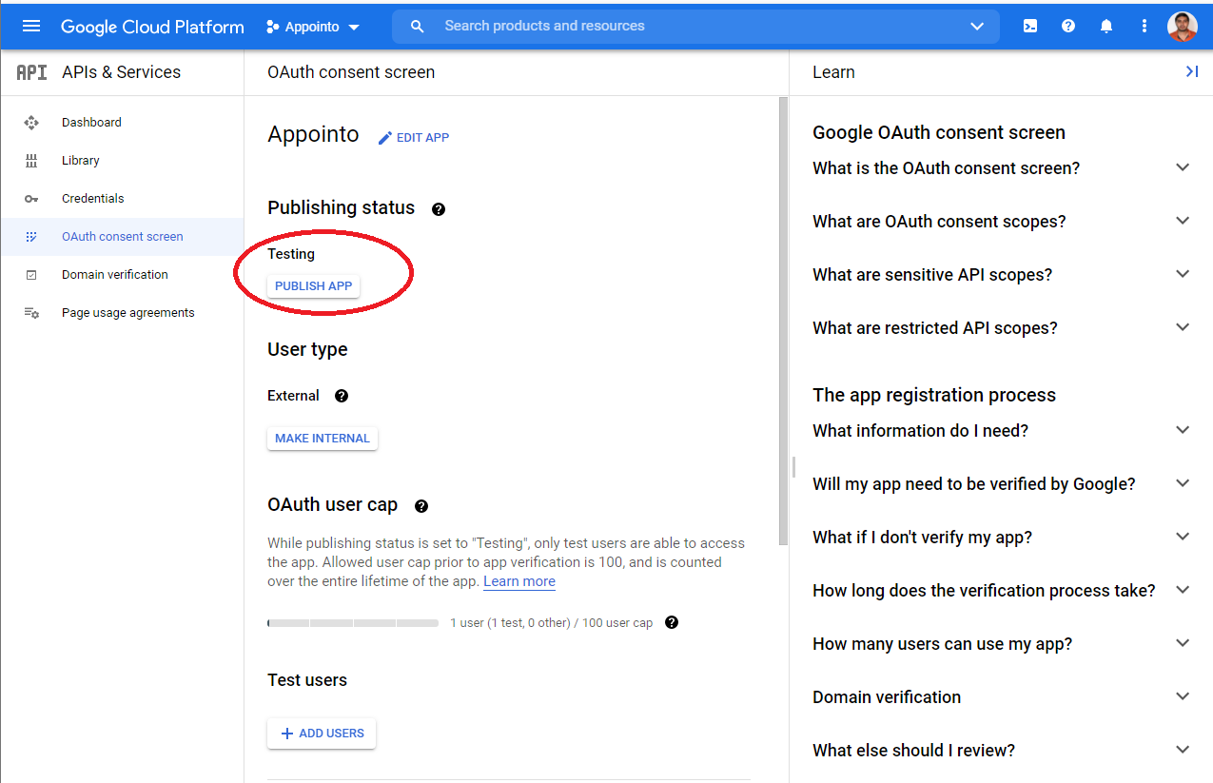Click the Google Cloud Platform logo text

[152, 27]
